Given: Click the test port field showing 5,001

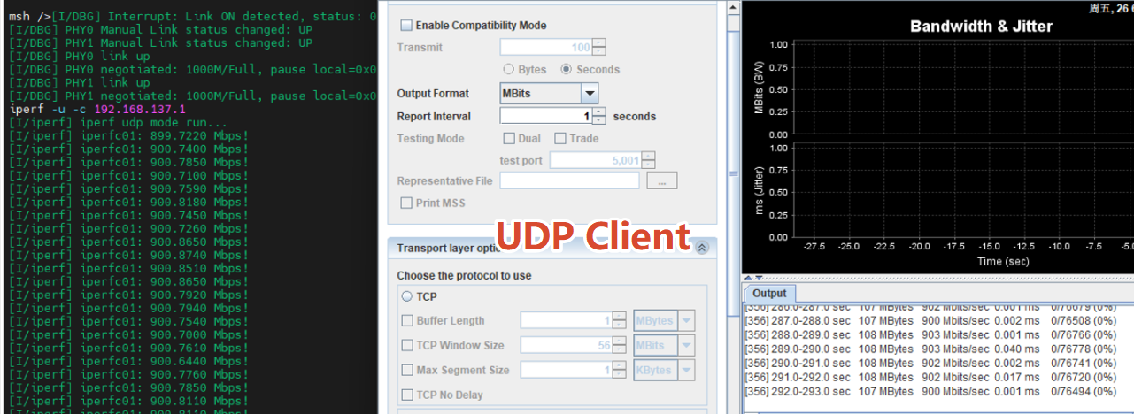Looking at the screenshot, I should tap(596, 160).
